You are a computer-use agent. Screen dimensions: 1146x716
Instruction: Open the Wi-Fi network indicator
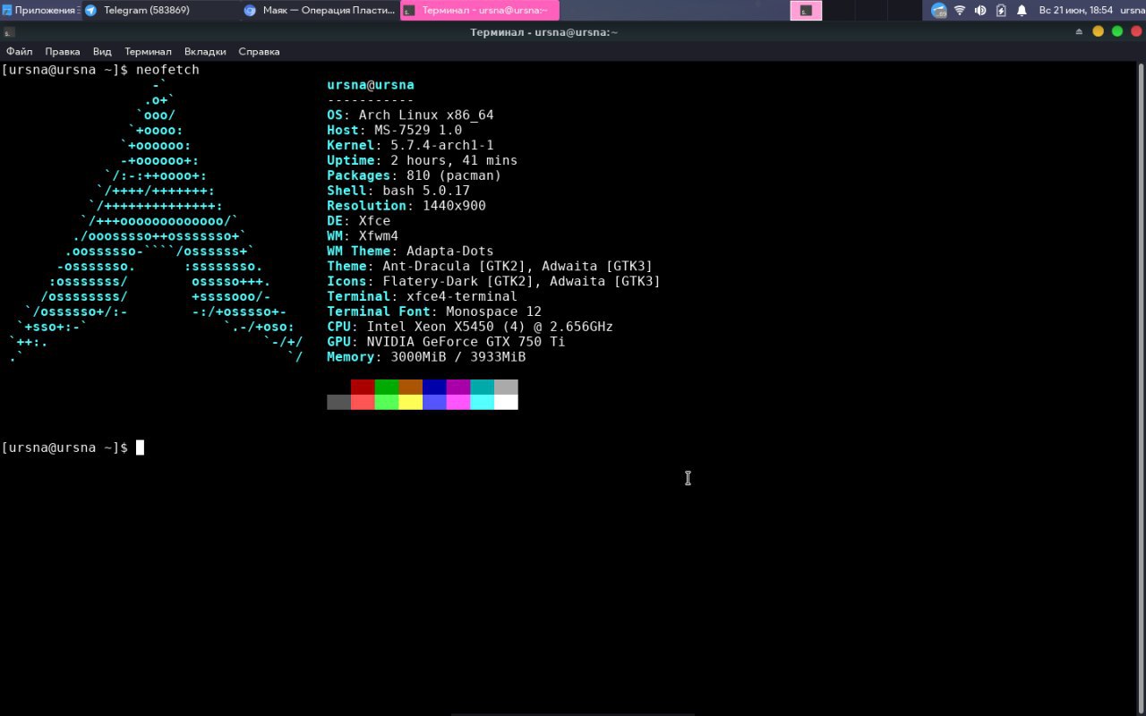pyautogui.click(x=960, y=10)
